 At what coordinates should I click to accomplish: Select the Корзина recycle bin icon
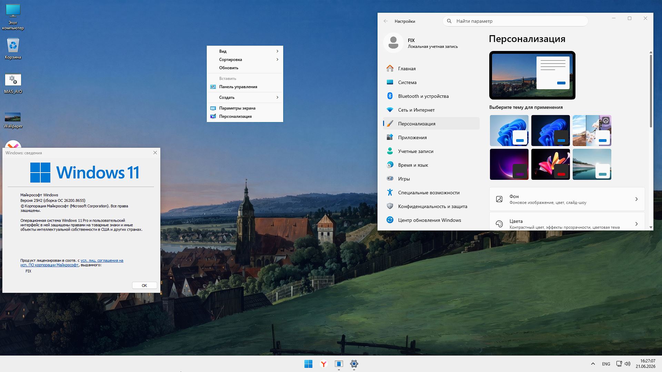(13, 49)
